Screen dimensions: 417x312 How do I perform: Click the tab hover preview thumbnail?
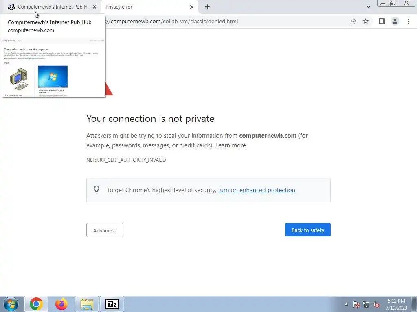[x=53, y=67]
